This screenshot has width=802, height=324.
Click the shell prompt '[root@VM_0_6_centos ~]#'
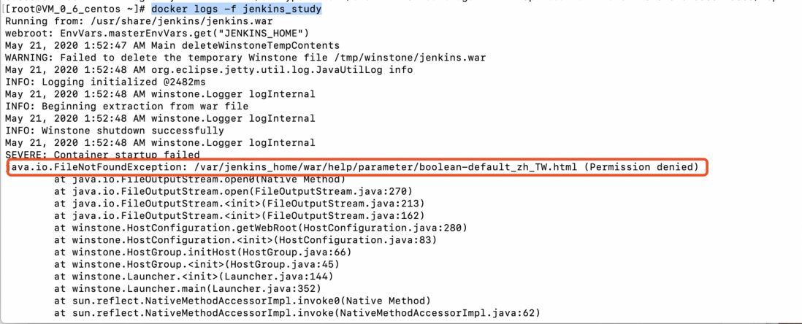click(x=75, y=9)
